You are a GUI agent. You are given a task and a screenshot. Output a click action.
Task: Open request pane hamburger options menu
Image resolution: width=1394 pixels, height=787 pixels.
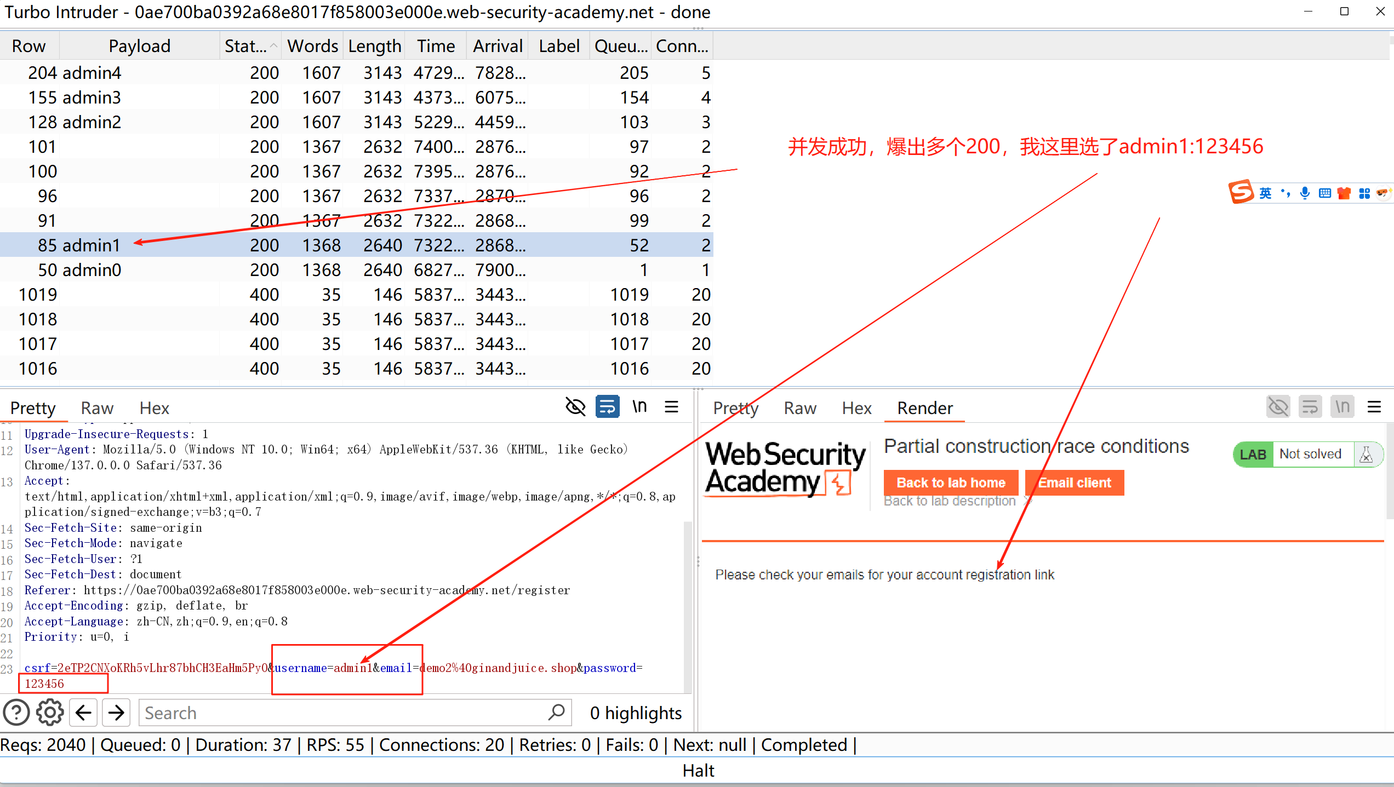pyautogui.click(x=671, y=407)
